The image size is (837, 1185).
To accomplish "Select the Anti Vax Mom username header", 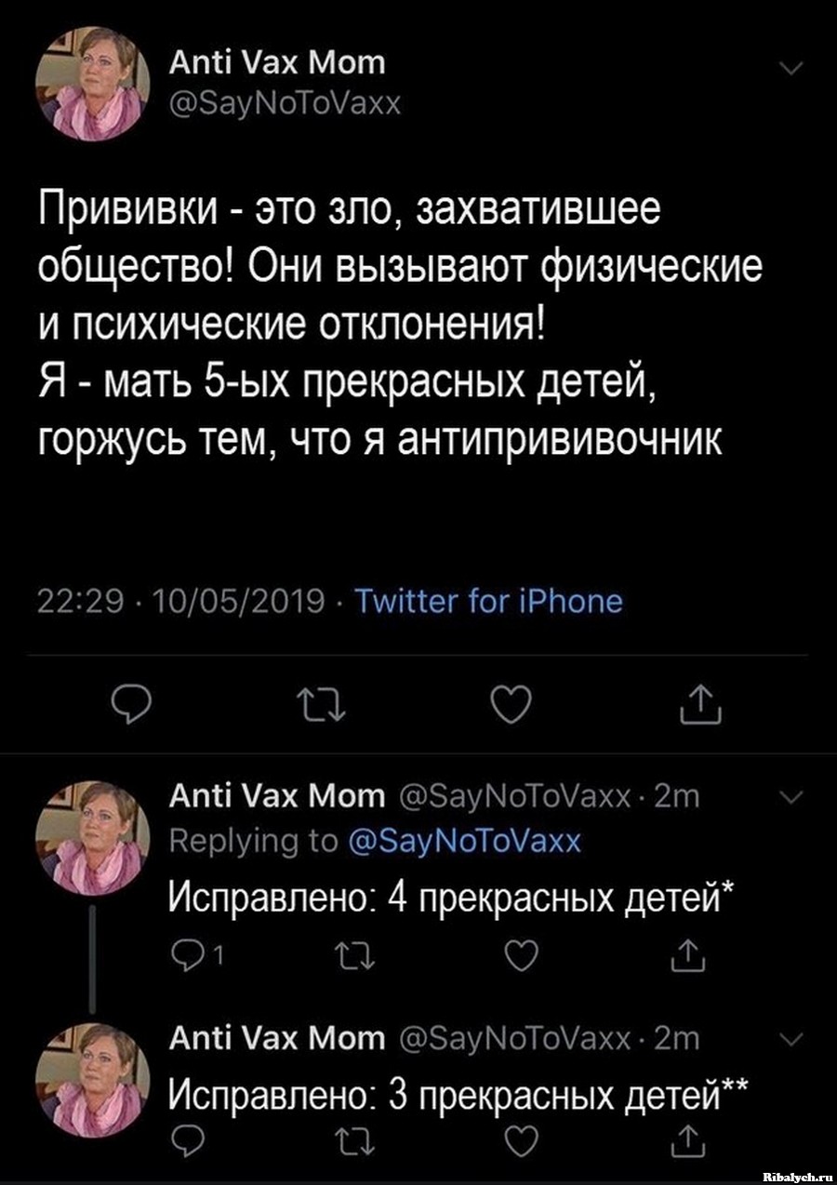I will coord(277,61).
